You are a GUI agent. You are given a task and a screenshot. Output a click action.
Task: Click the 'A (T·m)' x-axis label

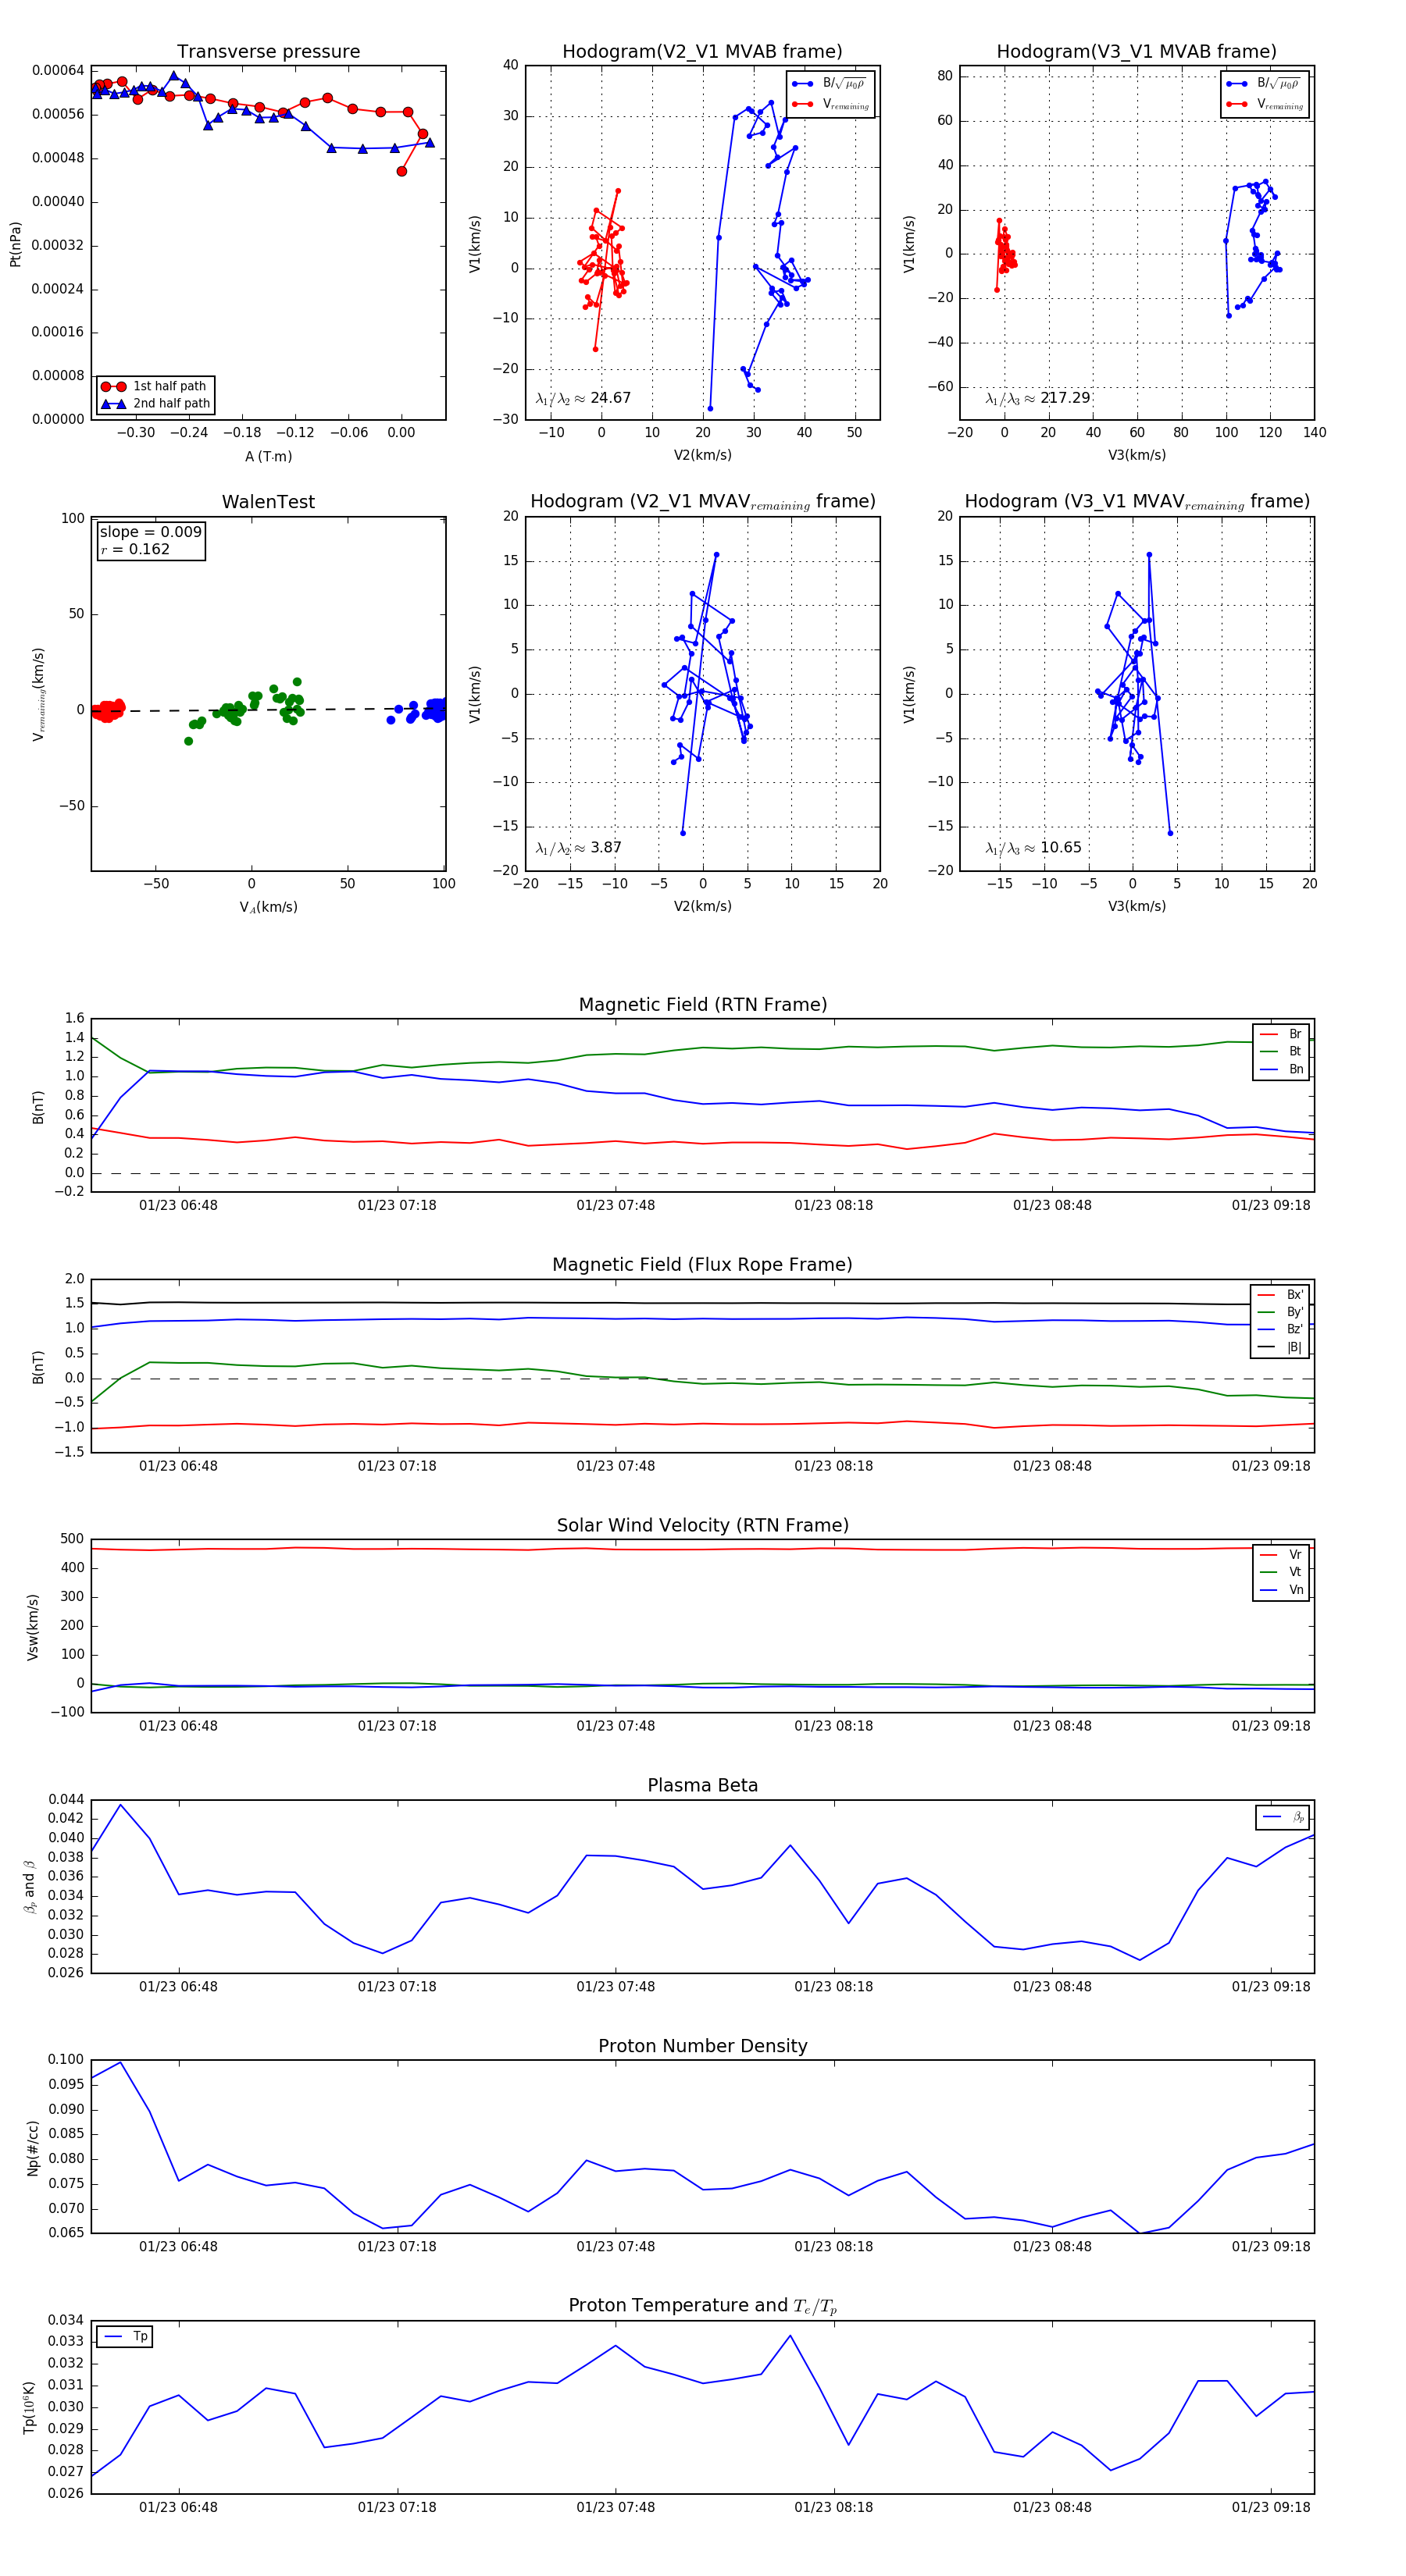(268, 457)
